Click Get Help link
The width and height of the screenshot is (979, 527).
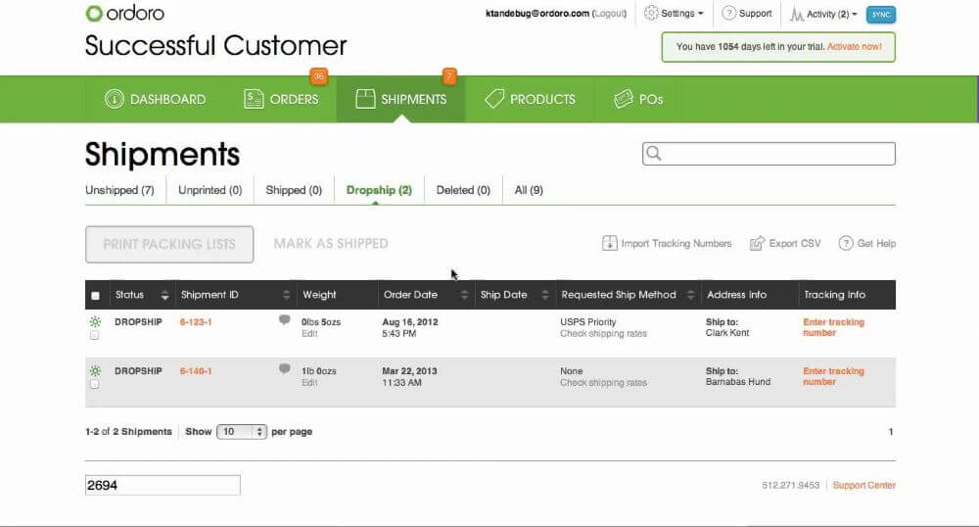876,244
